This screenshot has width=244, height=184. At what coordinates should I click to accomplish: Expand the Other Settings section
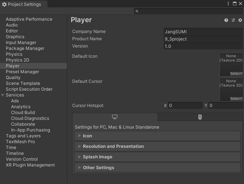coord(158,167)
